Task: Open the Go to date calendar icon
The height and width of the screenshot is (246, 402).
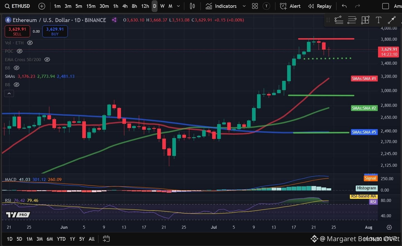Action: pos(106,239)
